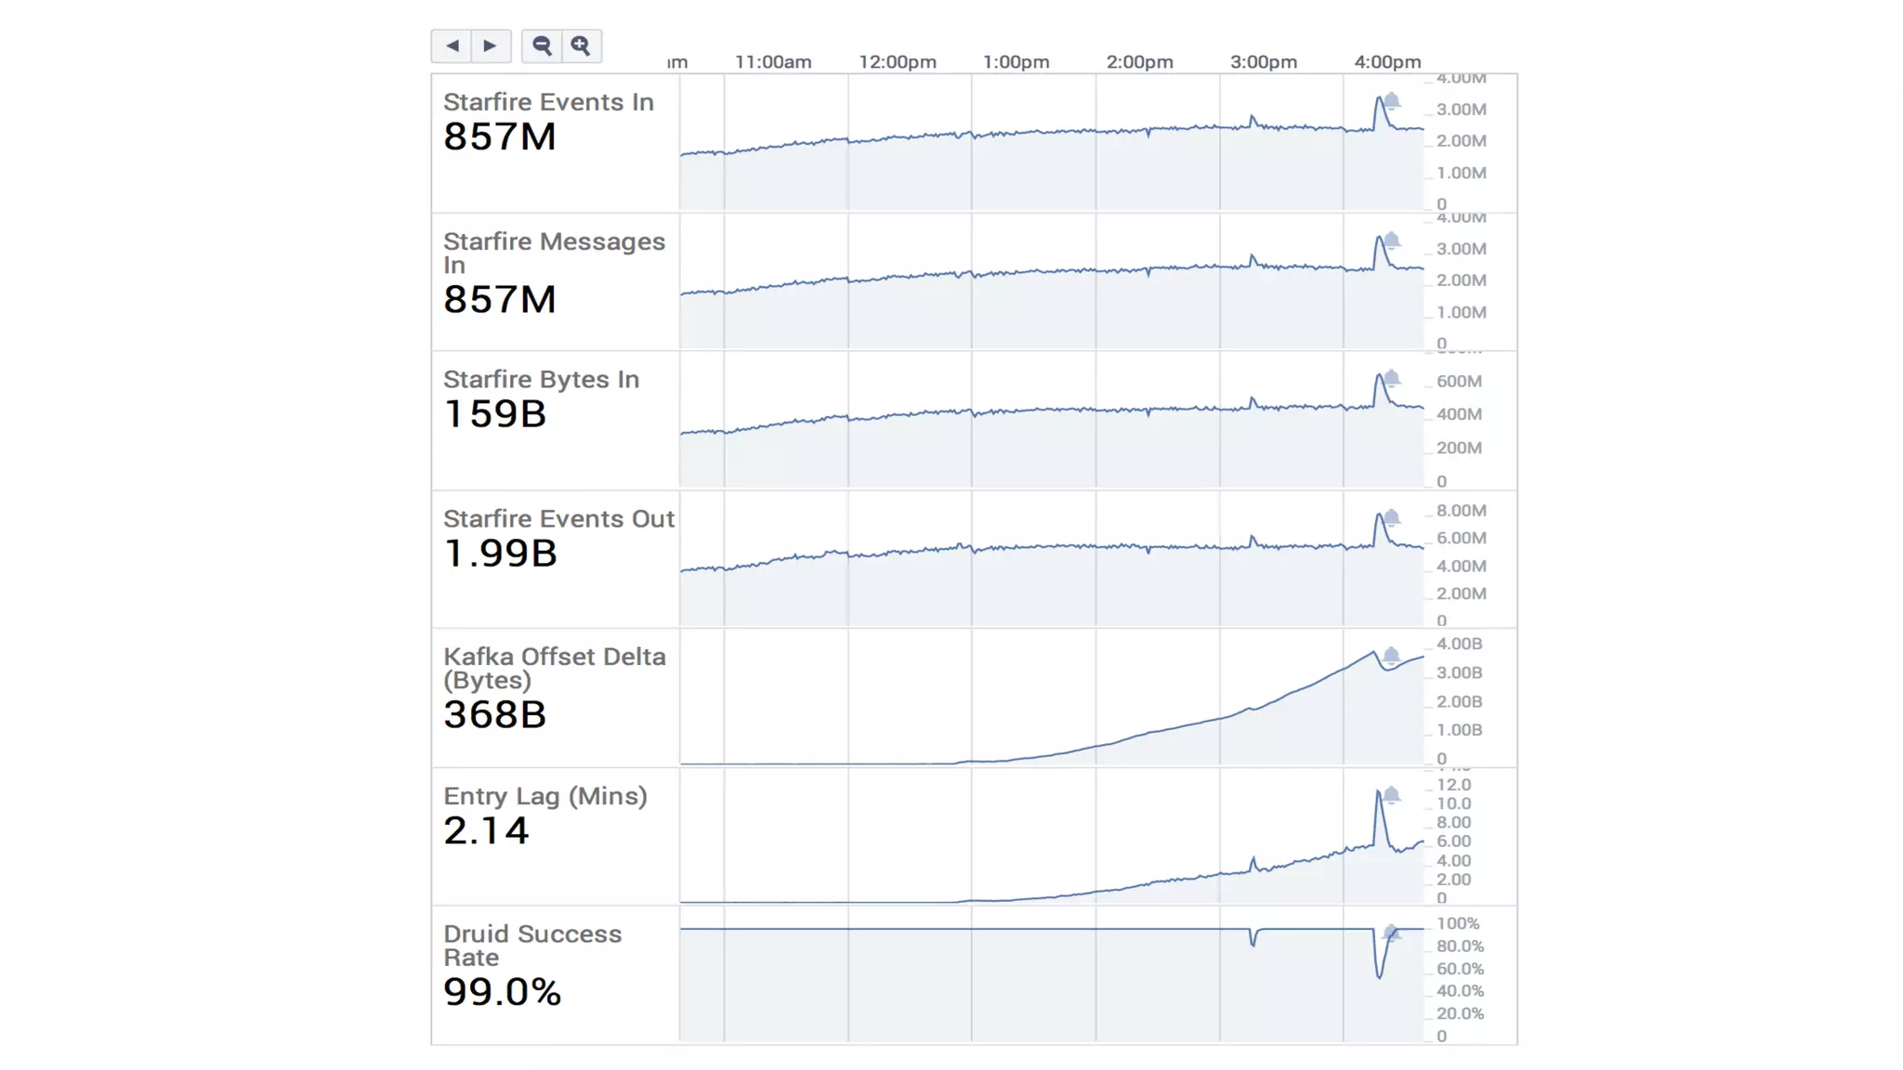Viewport: 1903px width, 1070px height.
Task: Click alert bell on Starfire Events In
Action: pos(1391,100)
